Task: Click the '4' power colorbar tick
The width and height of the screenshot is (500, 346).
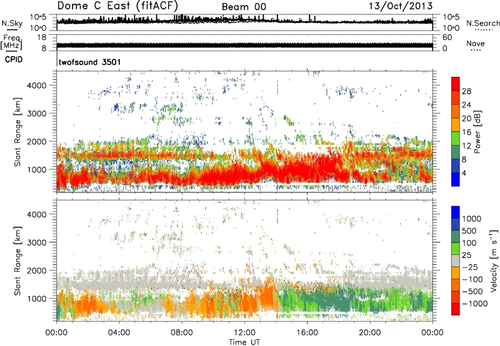Action: [x=464, y=173]
